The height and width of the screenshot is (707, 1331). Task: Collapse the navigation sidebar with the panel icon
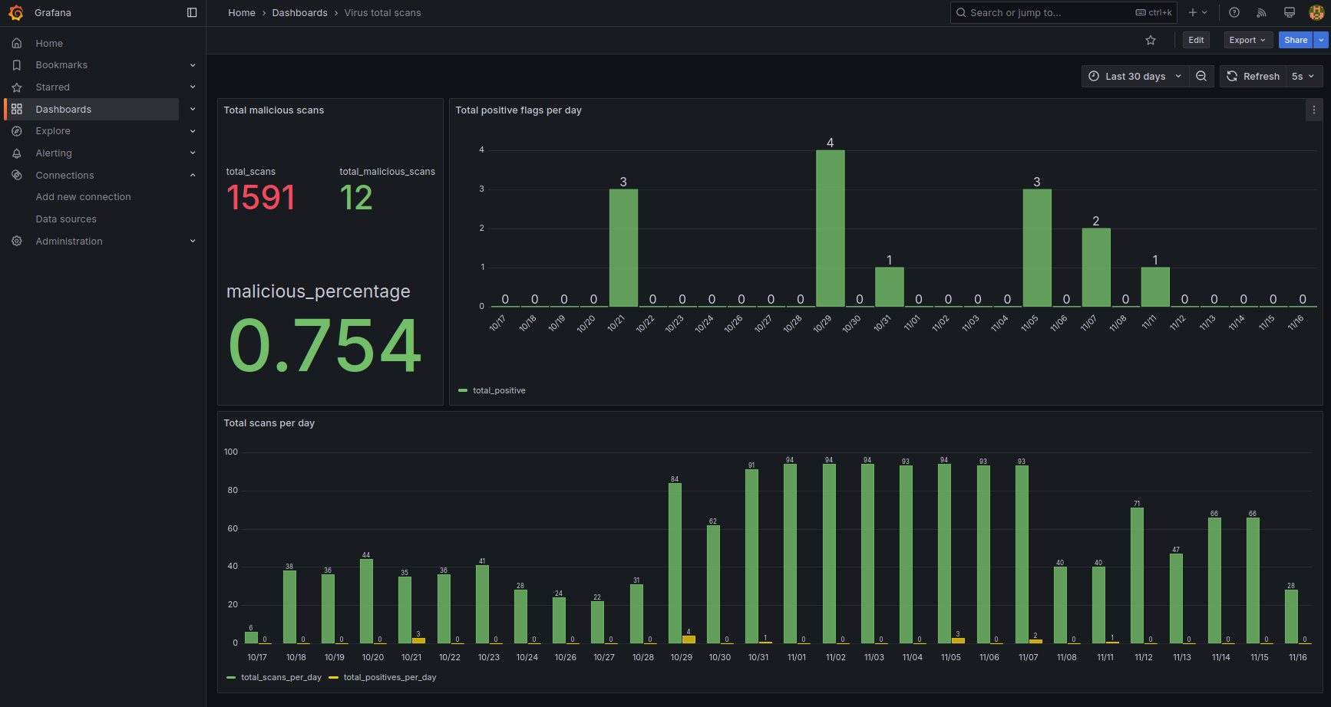tap(191, 12)
